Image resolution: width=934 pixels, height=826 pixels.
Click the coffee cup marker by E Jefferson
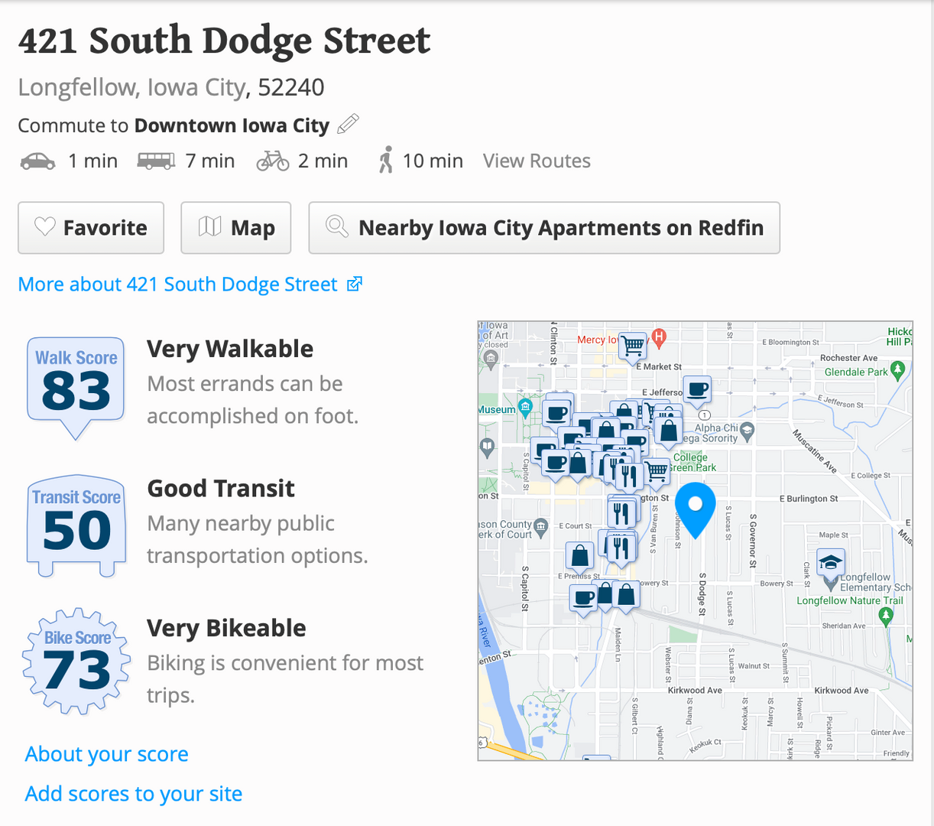(x=697, y=389)
